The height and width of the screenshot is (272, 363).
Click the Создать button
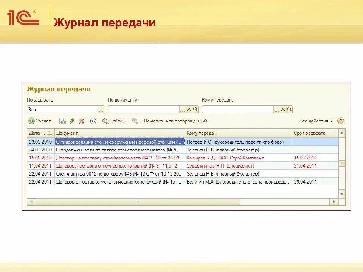[x=40, y=121]
